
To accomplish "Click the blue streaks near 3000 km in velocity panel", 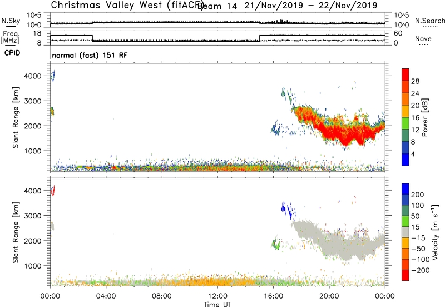I will [288, 211].
